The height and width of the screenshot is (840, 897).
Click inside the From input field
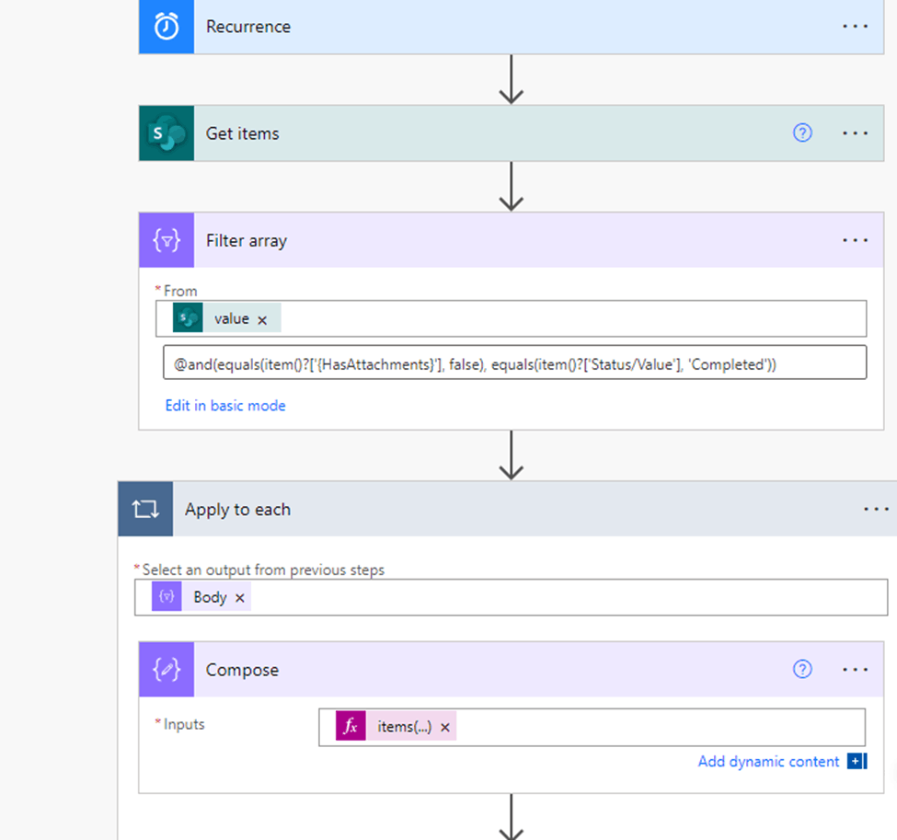pos(511,318)
